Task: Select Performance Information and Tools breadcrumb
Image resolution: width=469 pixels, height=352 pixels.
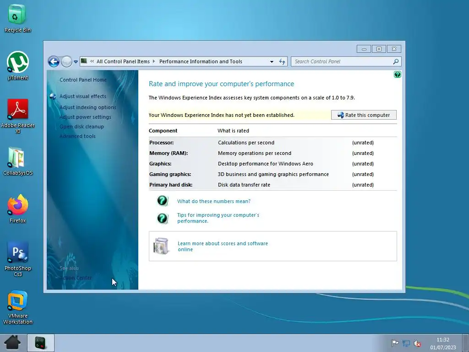Action: point(201,61)
